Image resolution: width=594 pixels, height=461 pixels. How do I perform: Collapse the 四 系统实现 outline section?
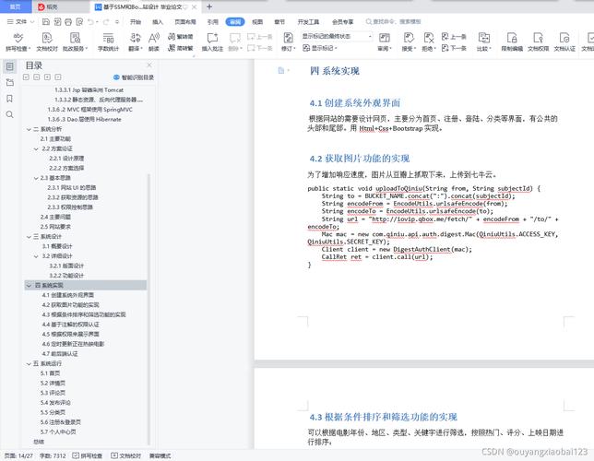click(29, 285)
